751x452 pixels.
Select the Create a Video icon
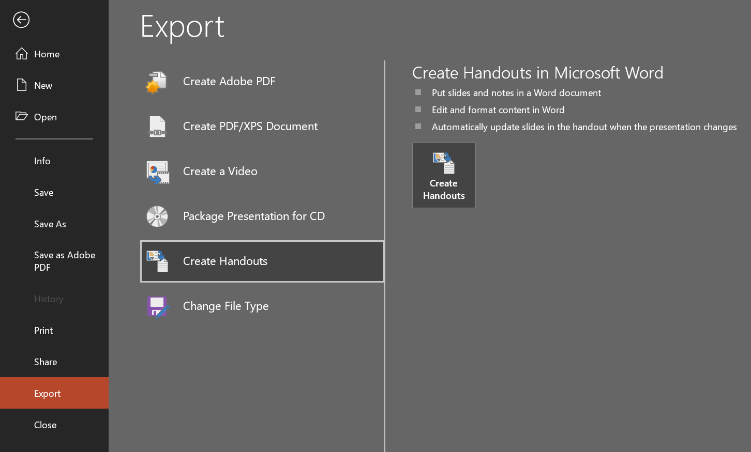pos(157,171)
